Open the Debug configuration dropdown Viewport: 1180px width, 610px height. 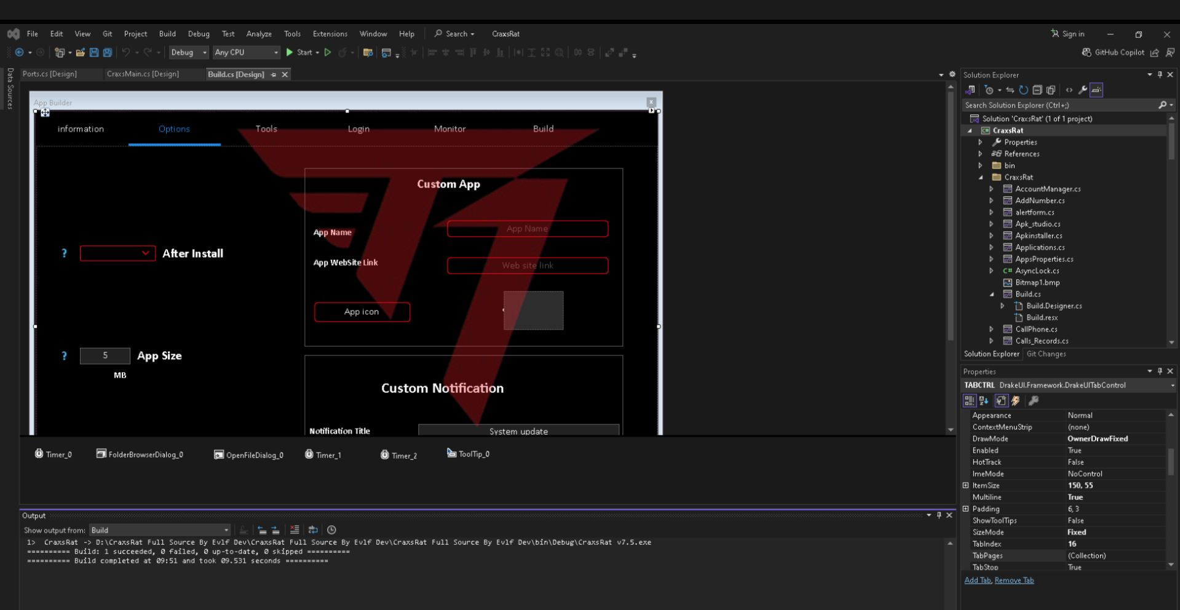click(189, 53)
